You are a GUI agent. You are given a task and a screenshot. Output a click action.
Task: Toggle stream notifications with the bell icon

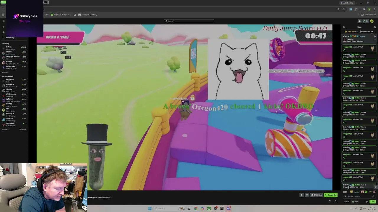(x=302, y=195)
